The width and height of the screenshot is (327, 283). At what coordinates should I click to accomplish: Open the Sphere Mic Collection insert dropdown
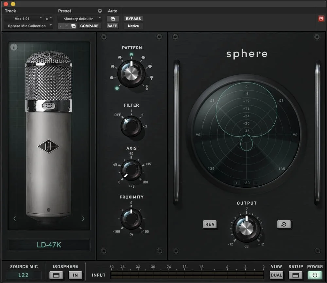click(28, 26)
